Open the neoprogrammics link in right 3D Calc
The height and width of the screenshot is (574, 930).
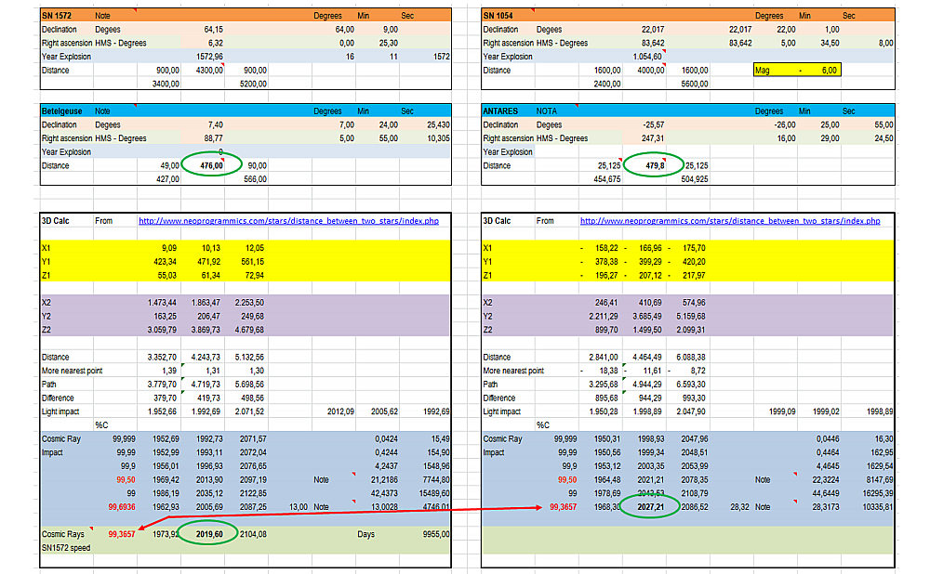729,221
